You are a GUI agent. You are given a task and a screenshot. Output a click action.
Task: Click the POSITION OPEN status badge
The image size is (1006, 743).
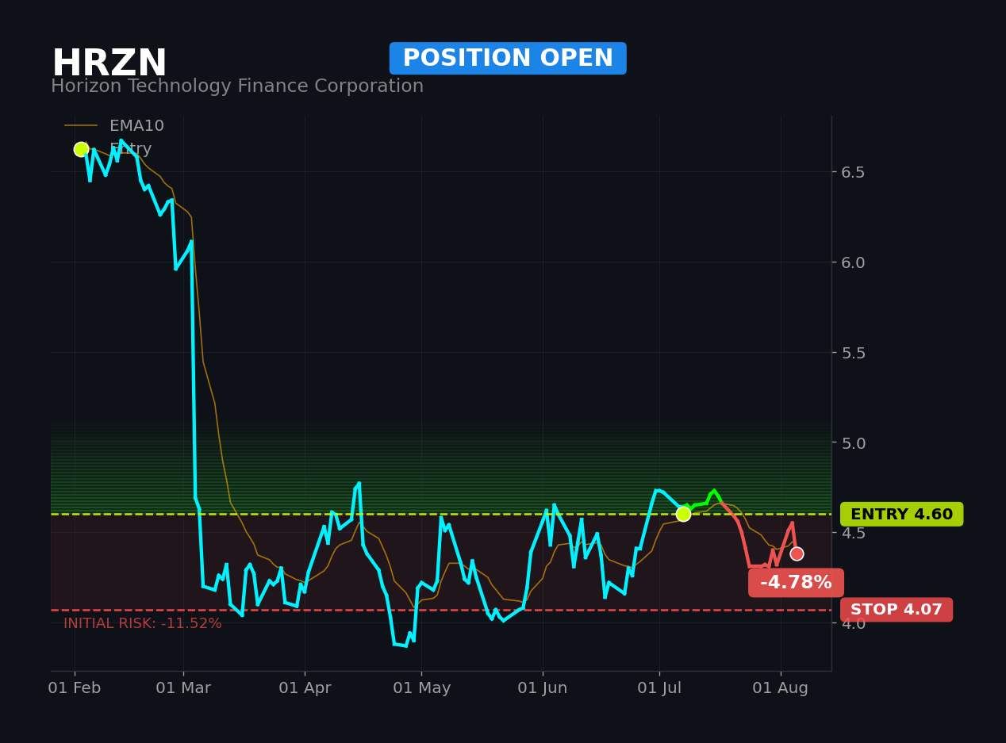tap(508, 59)
